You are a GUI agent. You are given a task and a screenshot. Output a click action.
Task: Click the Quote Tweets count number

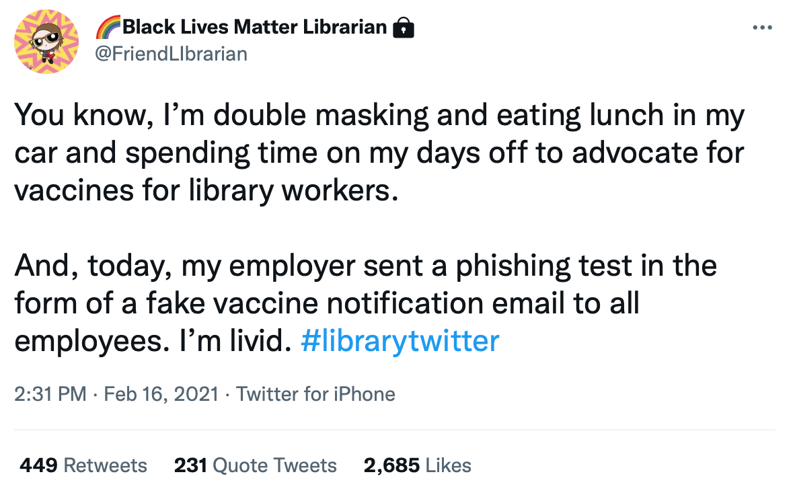coord(192,465)
